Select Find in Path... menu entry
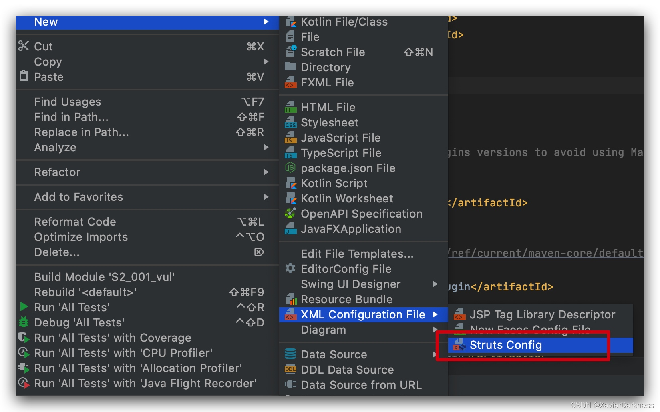 [147, 117]
